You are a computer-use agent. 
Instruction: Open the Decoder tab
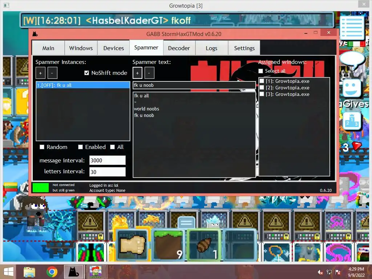click(179, 48)
